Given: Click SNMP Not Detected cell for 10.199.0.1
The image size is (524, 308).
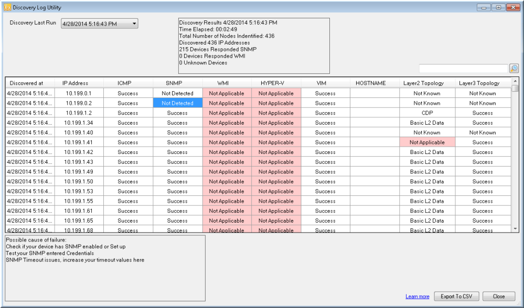Looking at the screenshot, I should (178, 93).
